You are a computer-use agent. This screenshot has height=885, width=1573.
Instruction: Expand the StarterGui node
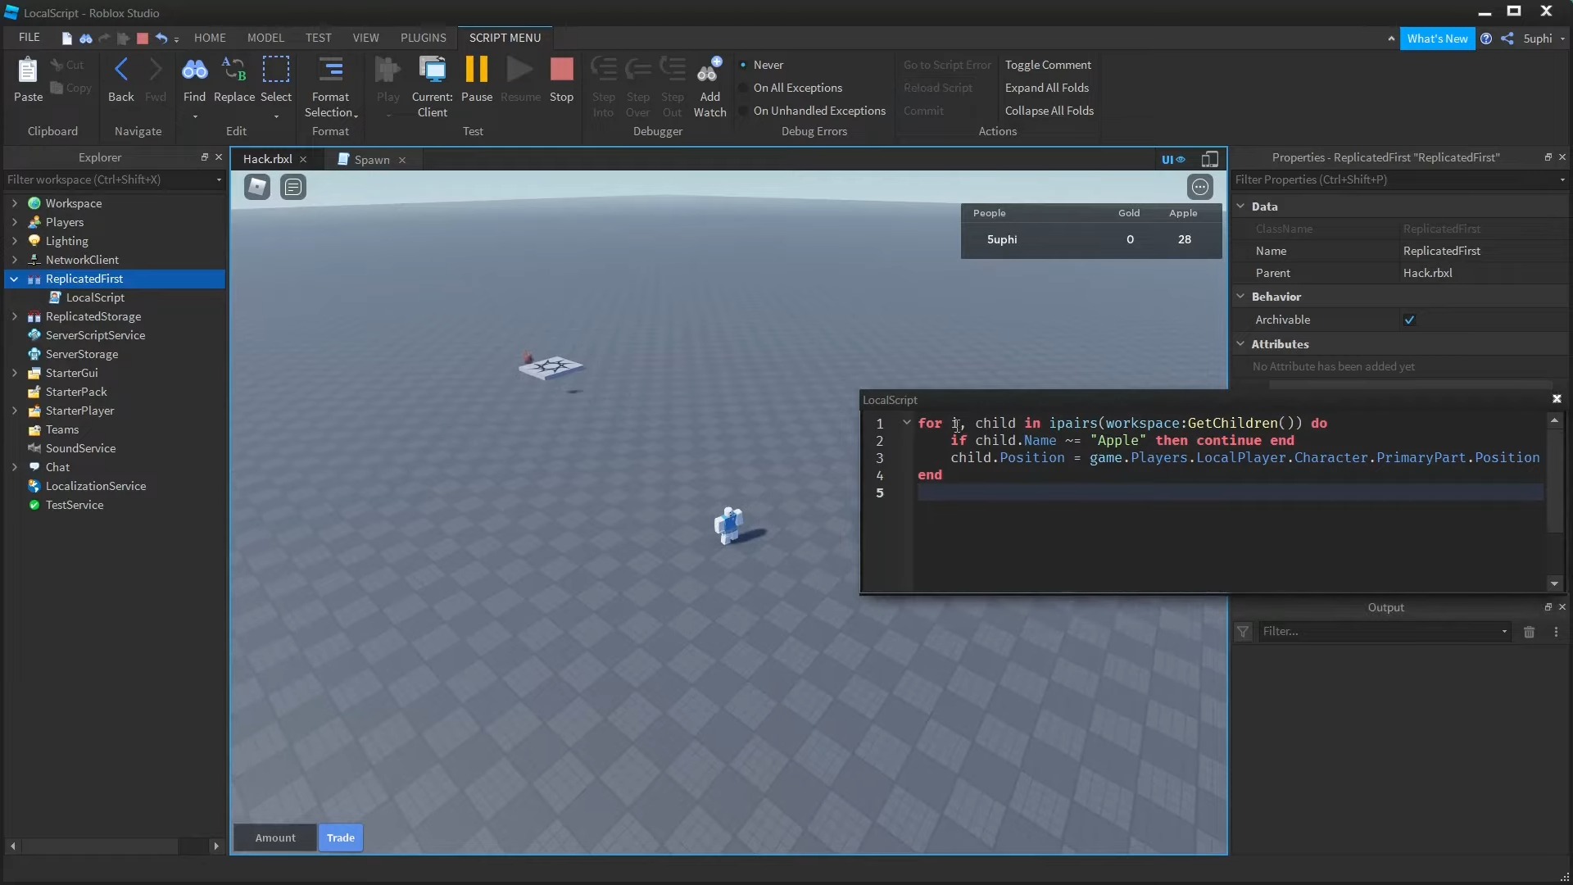click(14, 372)
